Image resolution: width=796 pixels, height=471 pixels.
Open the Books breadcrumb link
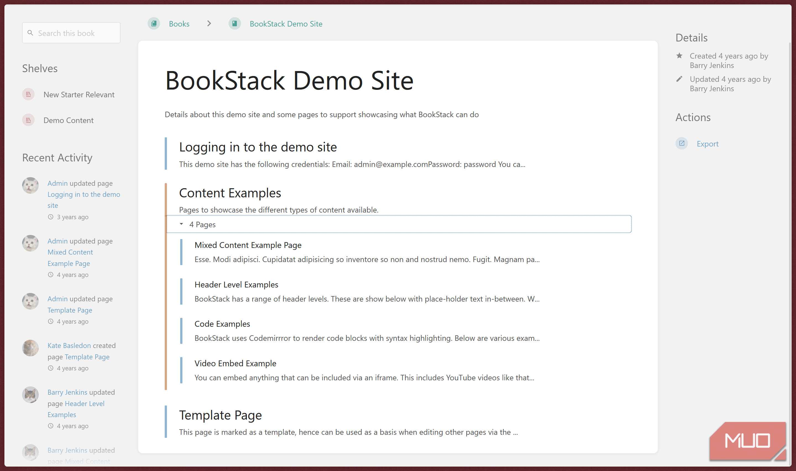179,24
